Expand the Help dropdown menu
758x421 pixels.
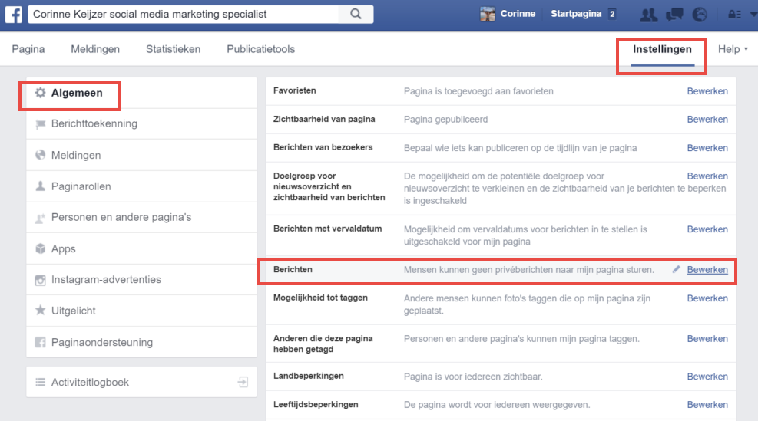(733, 49)
